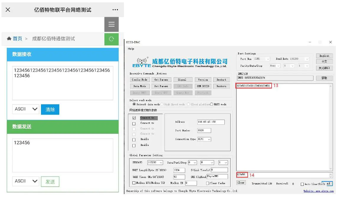Click the down arrow of receive log scrollbar
This screenshot has width=340, height=197.
[331, 168]
